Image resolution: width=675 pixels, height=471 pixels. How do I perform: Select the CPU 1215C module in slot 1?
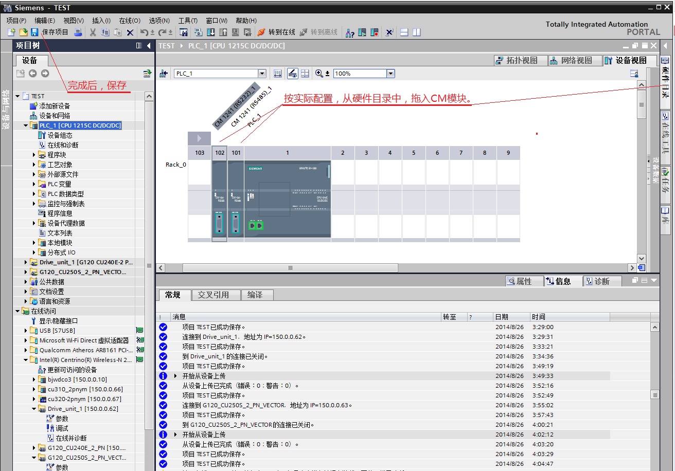288,200
